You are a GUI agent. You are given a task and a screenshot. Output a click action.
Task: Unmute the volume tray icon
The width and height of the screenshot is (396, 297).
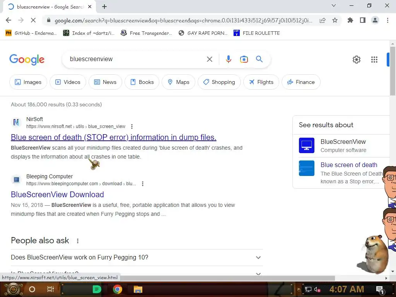pos(317,290)
